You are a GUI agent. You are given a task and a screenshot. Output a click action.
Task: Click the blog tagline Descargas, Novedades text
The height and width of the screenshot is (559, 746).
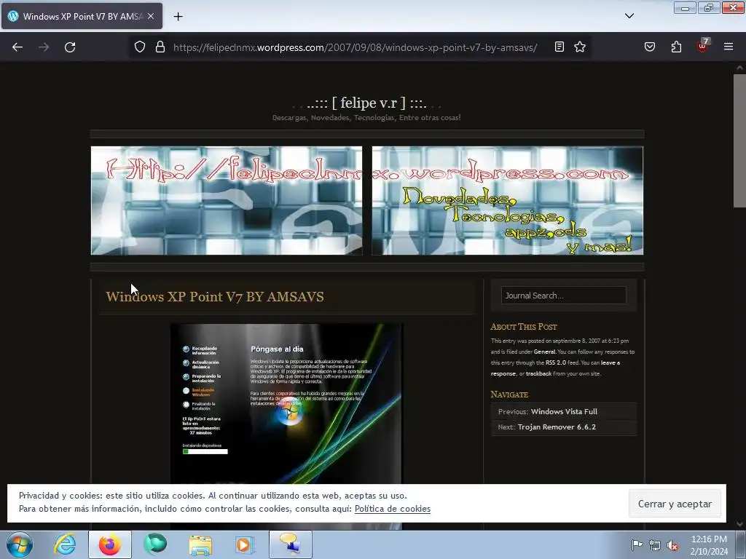366,117
